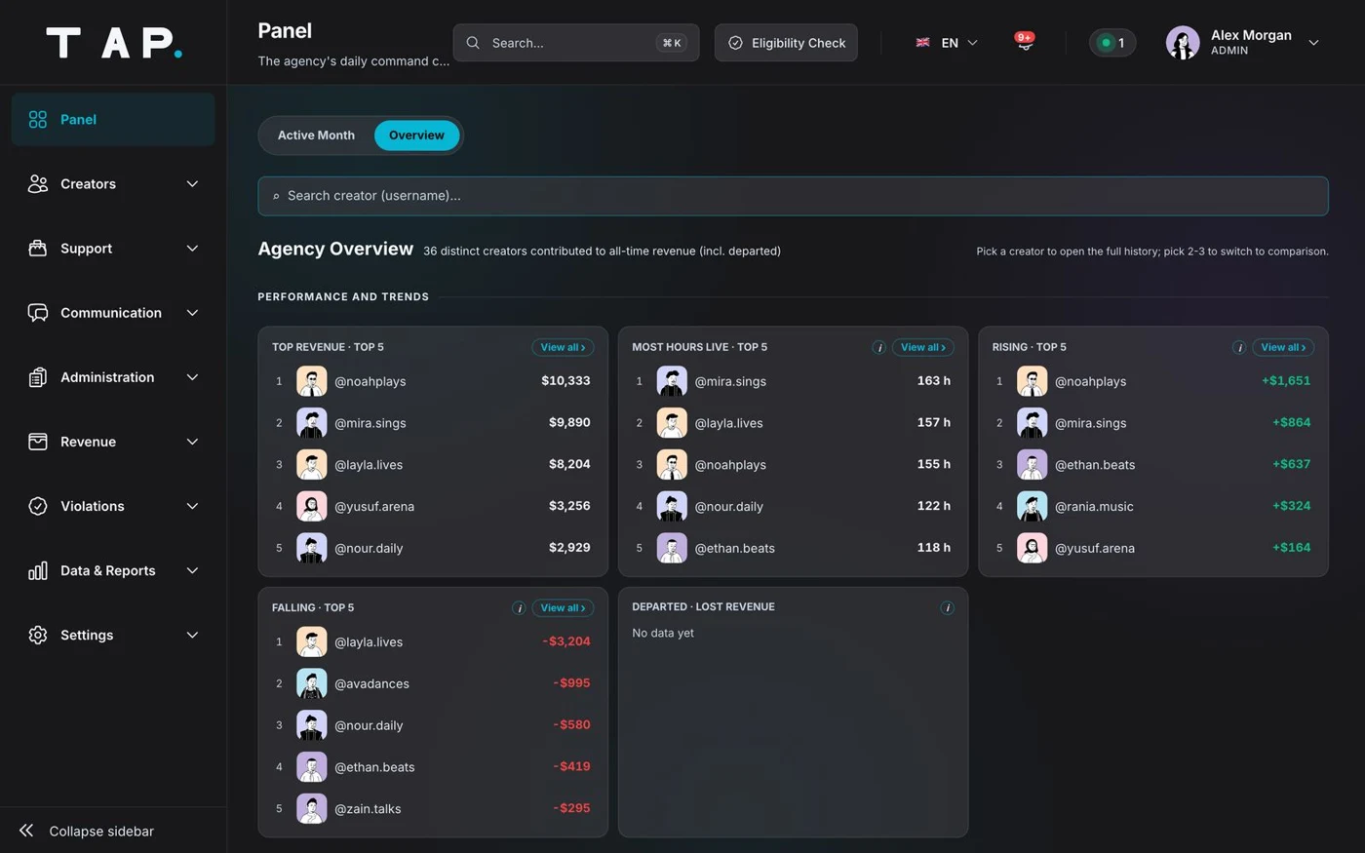Click the Search creator username field
This screenshot has width=1365, height=853.
[793, 196]
